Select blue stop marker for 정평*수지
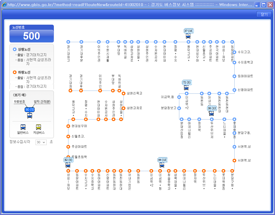The height and width of the screenshot is (215, 275). [175, 42]
